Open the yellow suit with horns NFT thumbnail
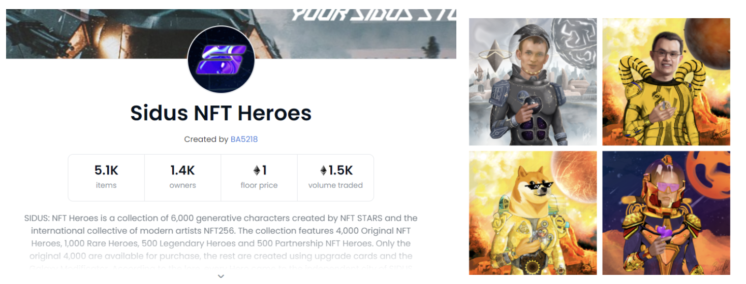 (x=666, y=82)
